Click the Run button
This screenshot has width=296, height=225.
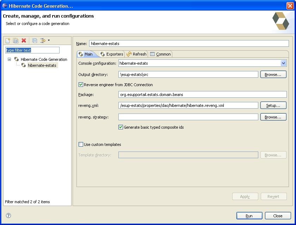coord(249,216)
